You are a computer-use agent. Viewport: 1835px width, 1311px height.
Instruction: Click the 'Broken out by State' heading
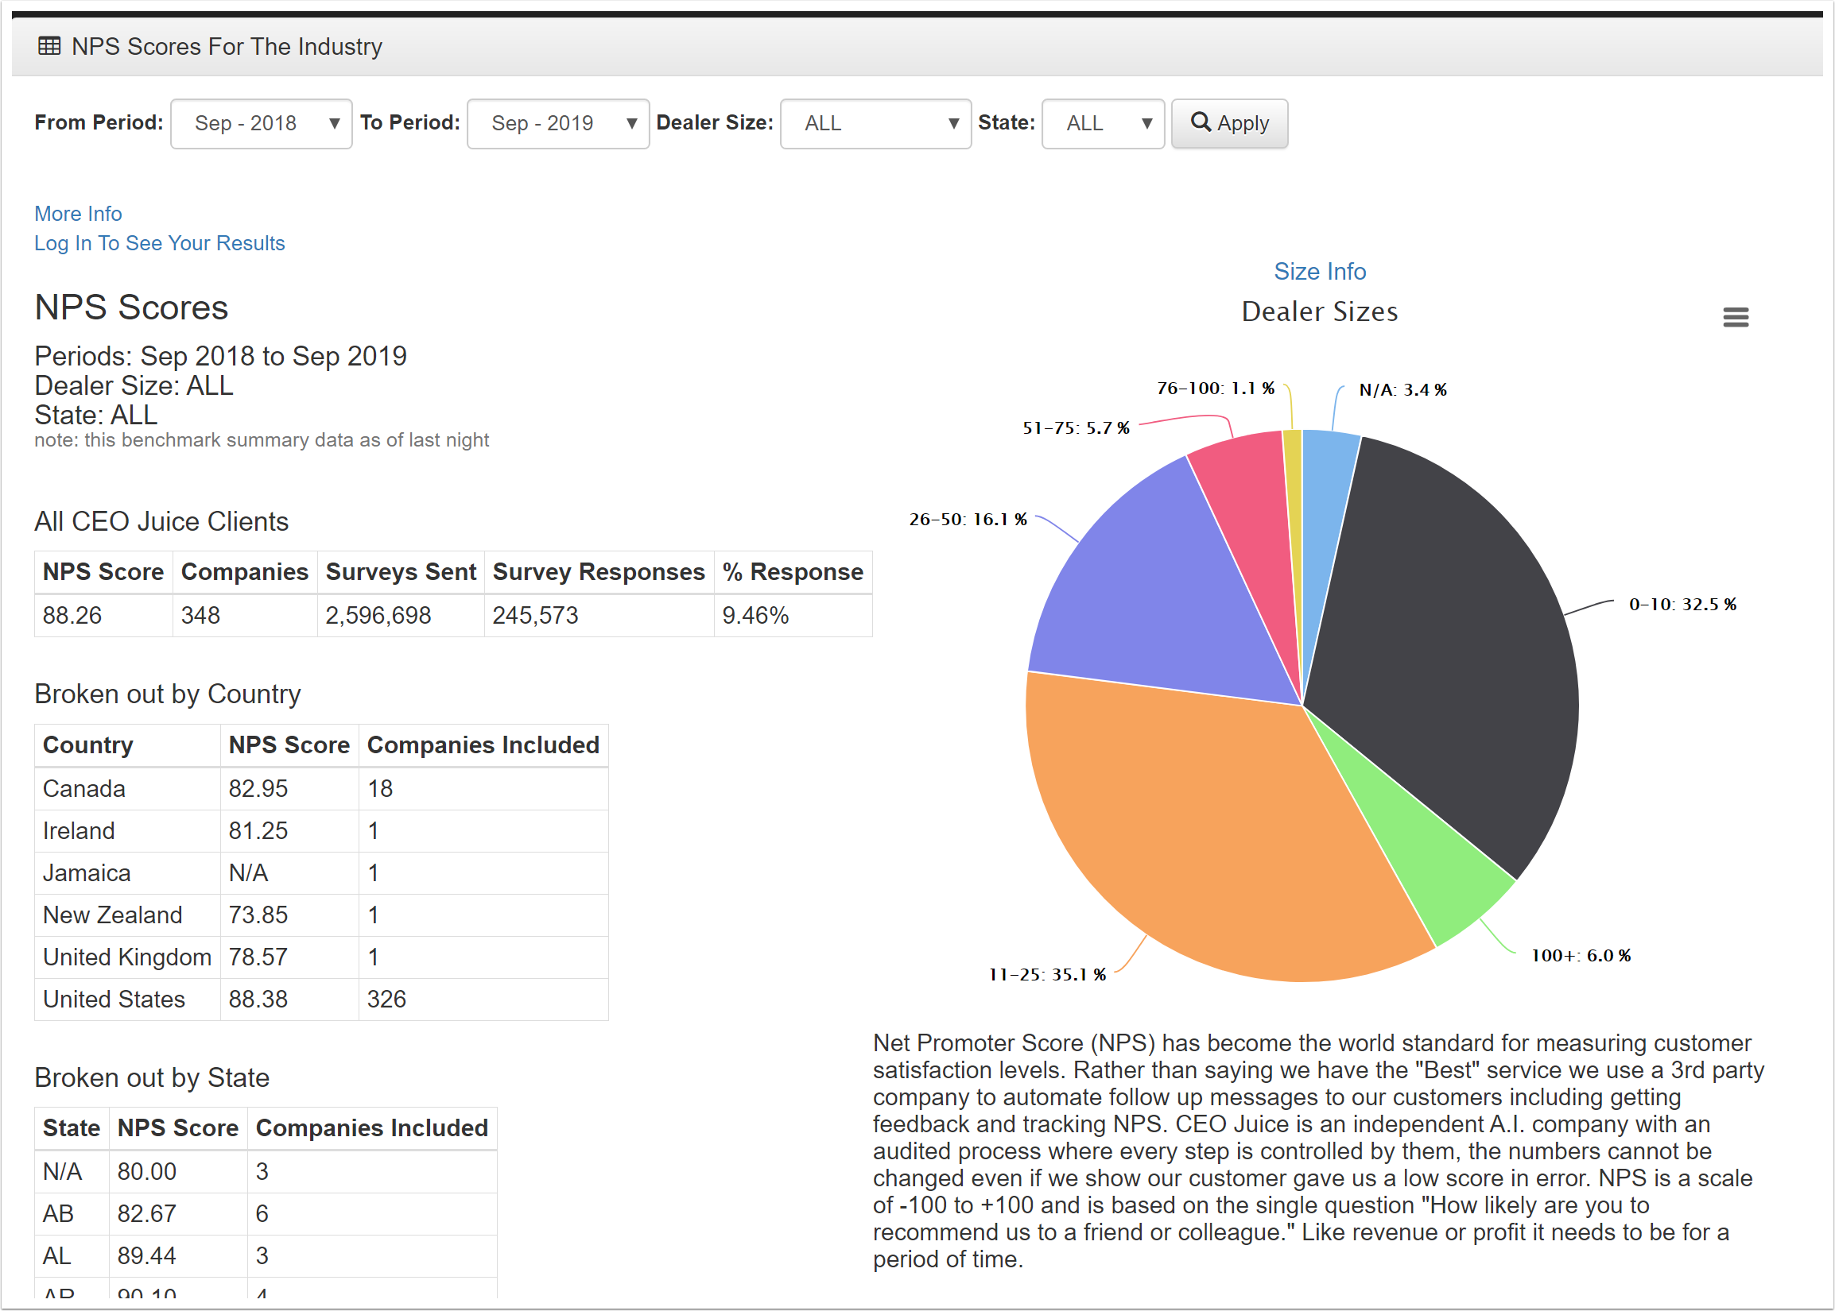(x=152, y=1077)
